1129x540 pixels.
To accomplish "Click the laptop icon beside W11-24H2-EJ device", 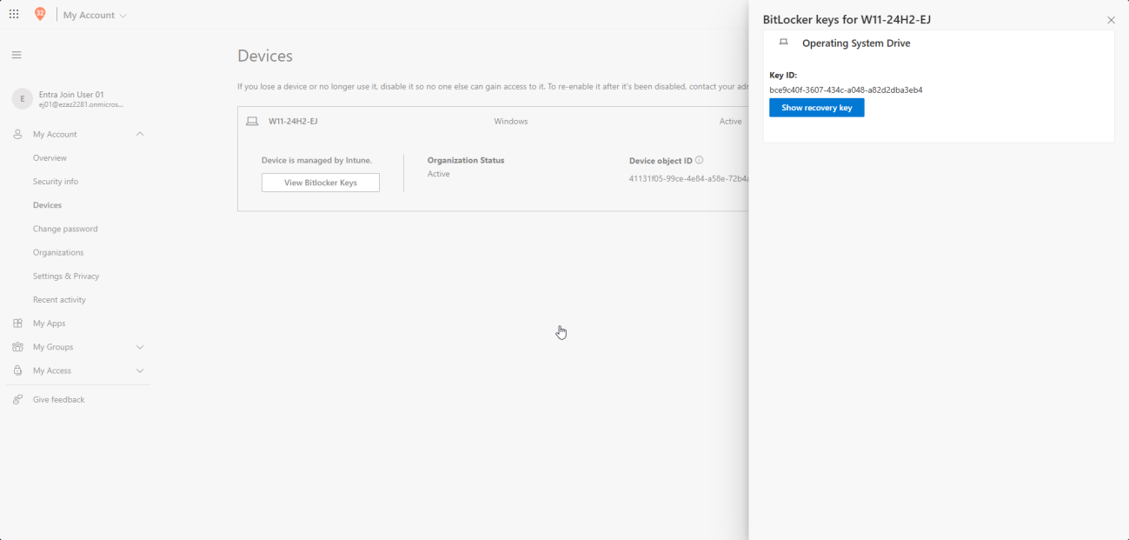I will [252, 122].
